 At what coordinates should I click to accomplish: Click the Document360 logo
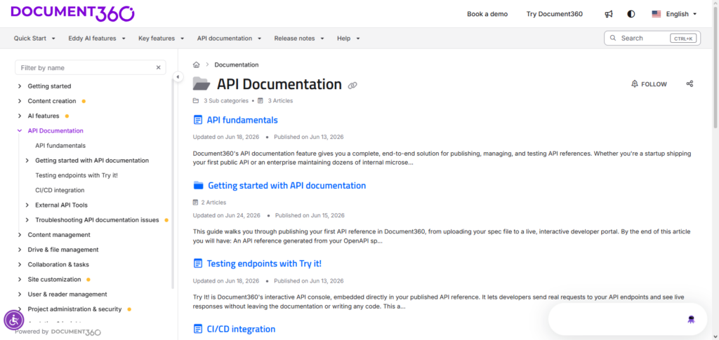pyautogui.click(x=72, y=14)
